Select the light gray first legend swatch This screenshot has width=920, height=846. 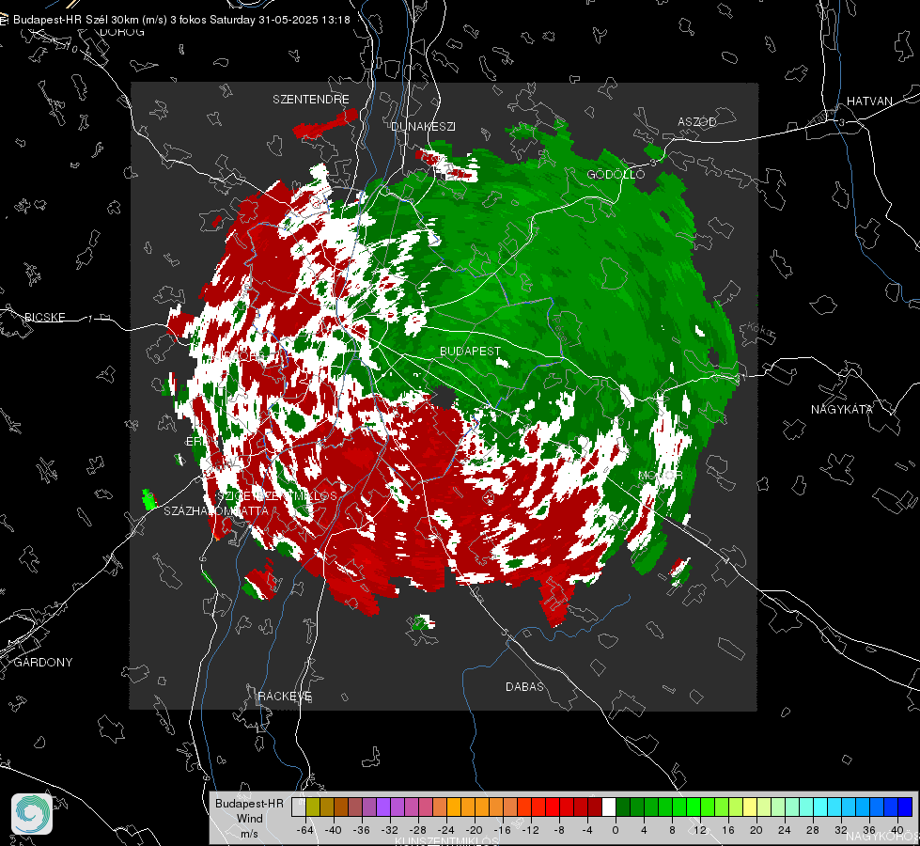pos(299,807)
